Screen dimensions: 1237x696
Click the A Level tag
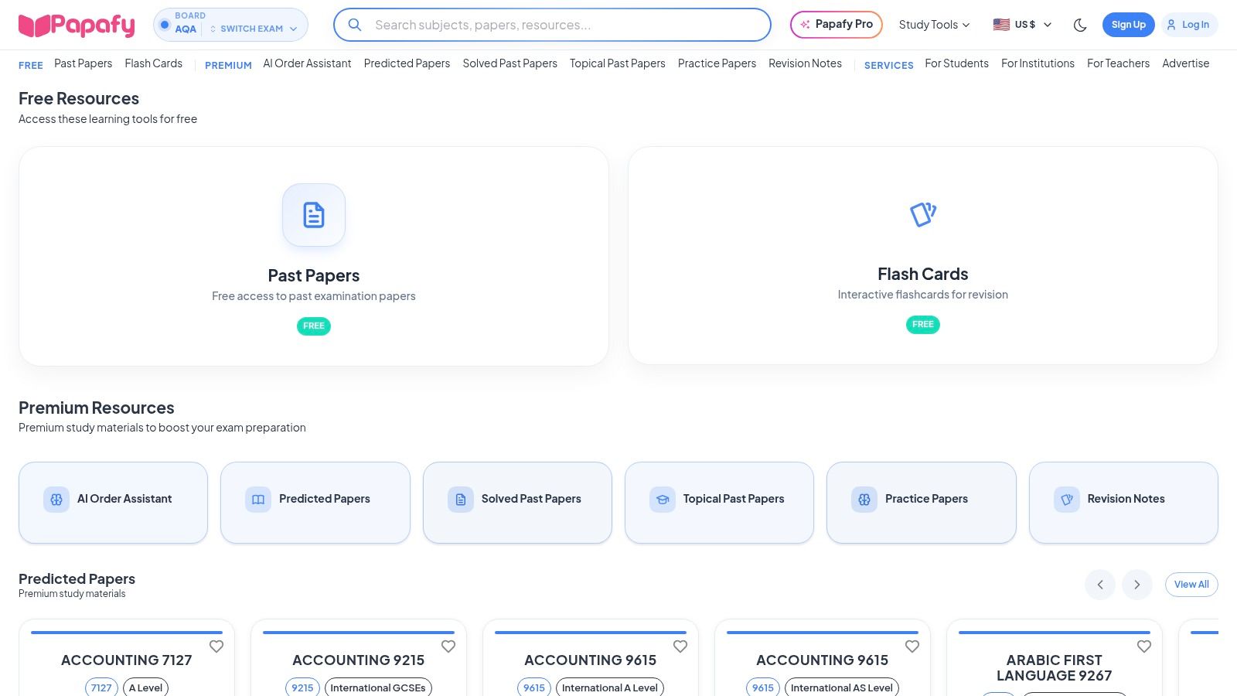(x=145, y=687)
